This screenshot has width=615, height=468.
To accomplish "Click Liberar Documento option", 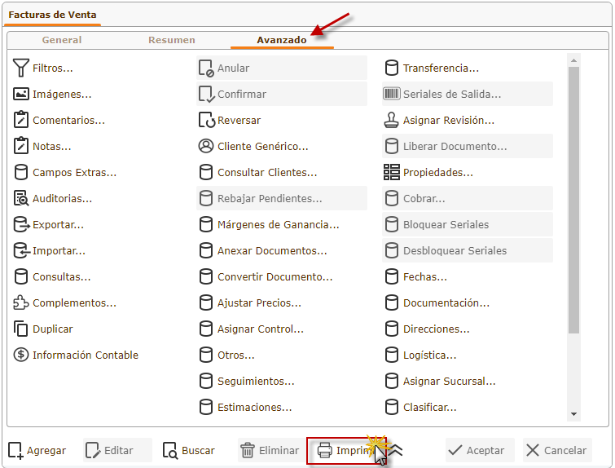I will pyautogui.click(x=468, y=146).
